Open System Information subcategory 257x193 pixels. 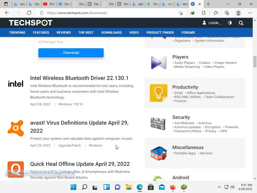coord(209,41)
